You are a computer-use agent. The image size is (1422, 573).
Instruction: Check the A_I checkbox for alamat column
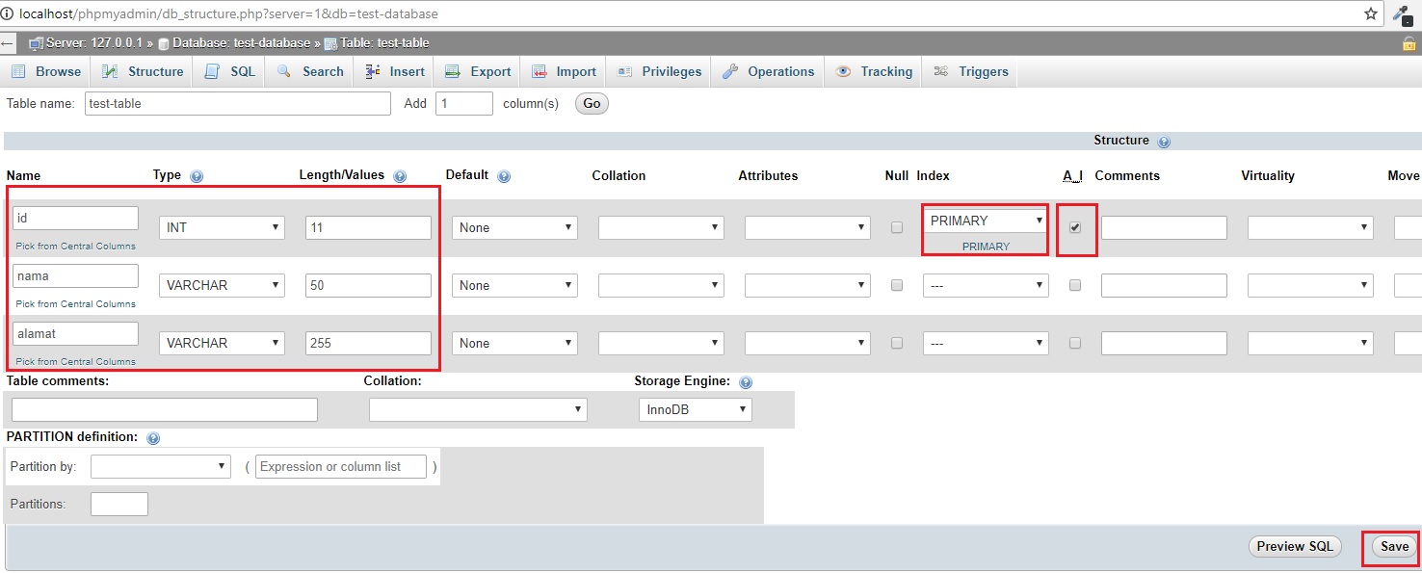point(1075,343)
